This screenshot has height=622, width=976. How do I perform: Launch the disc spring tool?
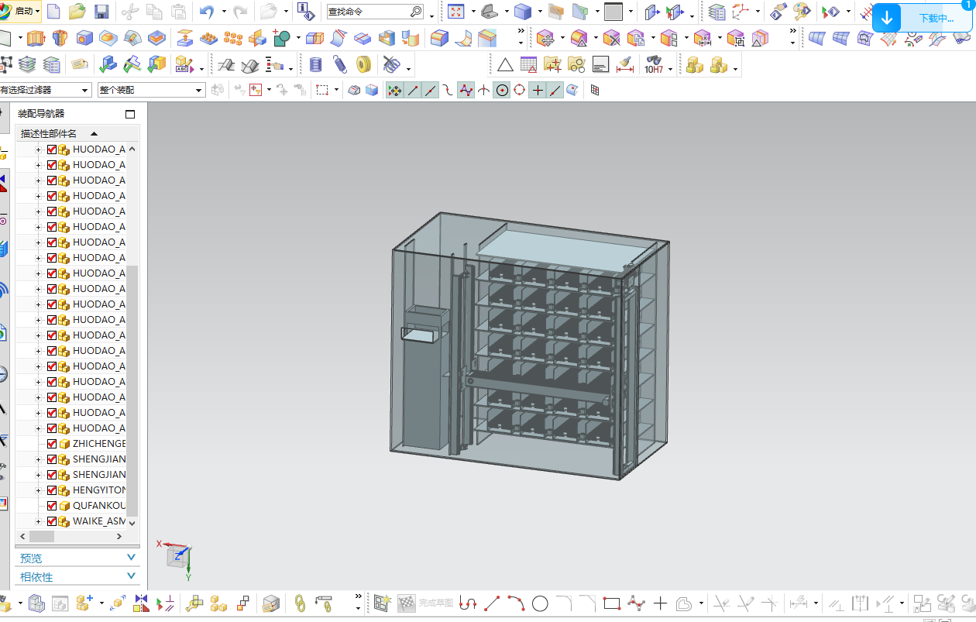363,64
